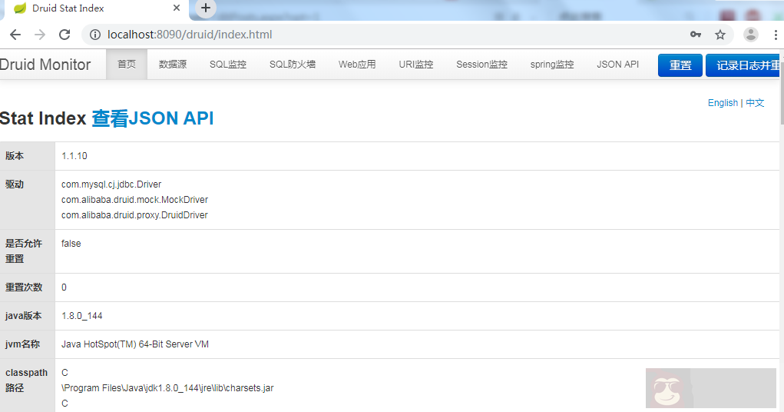Open saved passwords key icon

(x=696, y=35)
